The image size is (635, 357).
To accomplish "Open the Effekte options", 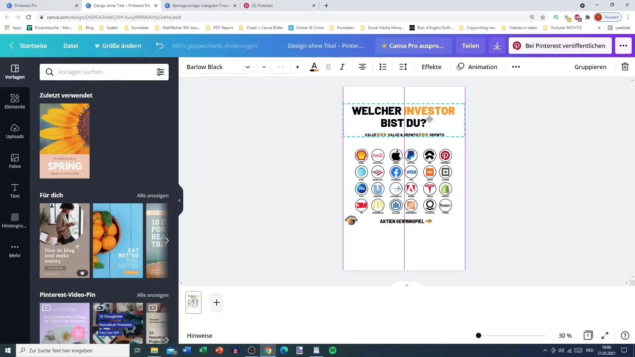I will pyautogui.click(x=431, y=67).
